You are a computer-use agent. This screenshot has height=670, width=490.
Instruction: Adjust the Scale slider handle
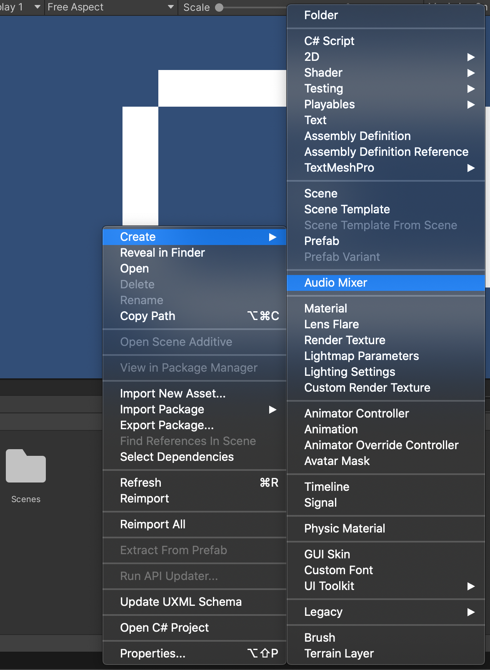pos(219,7)
